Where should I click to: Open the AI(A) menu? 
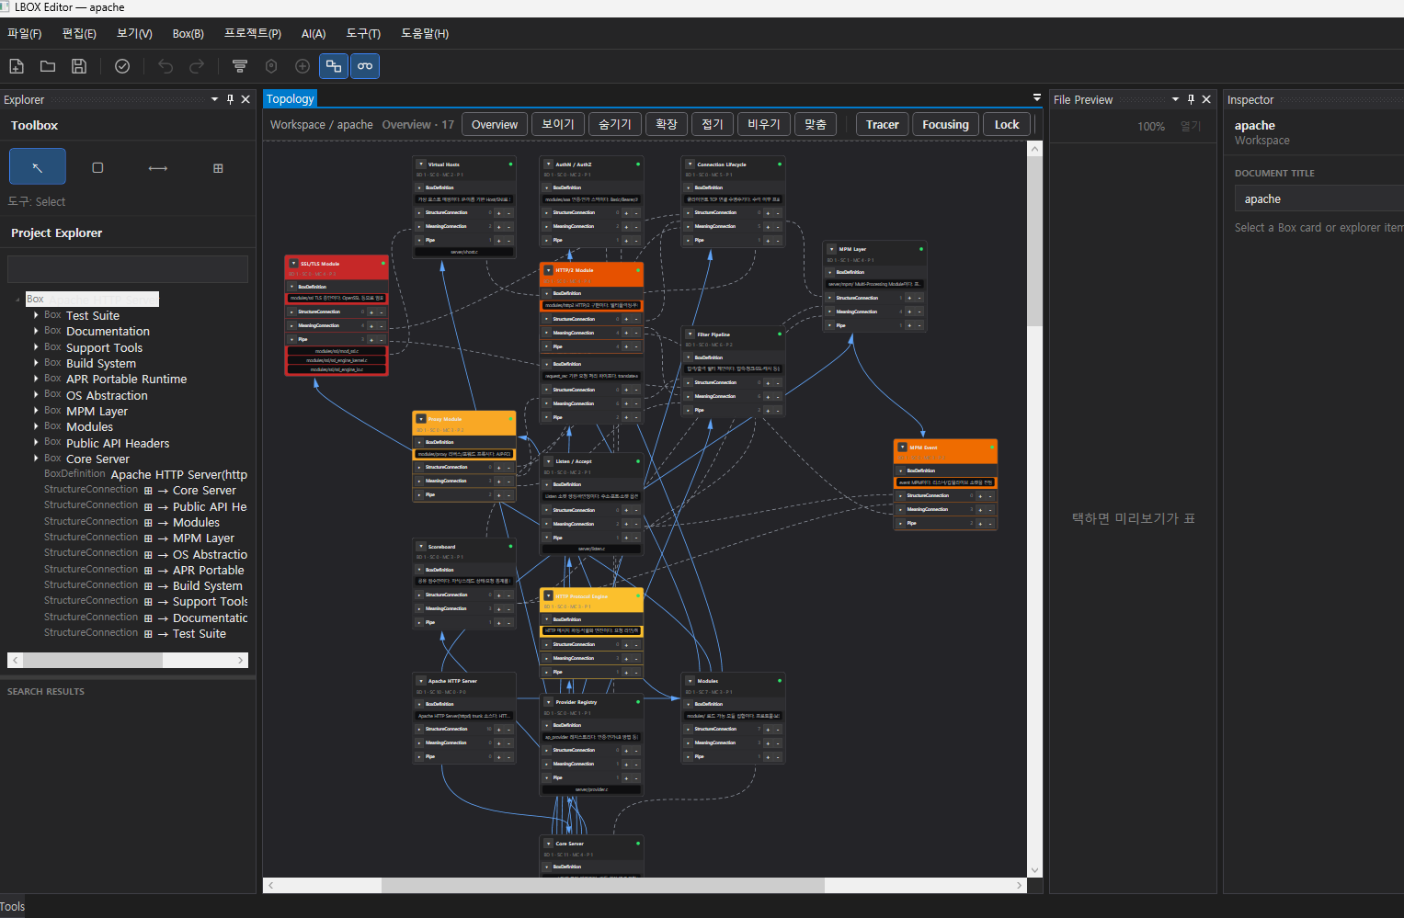coord(314,33)
